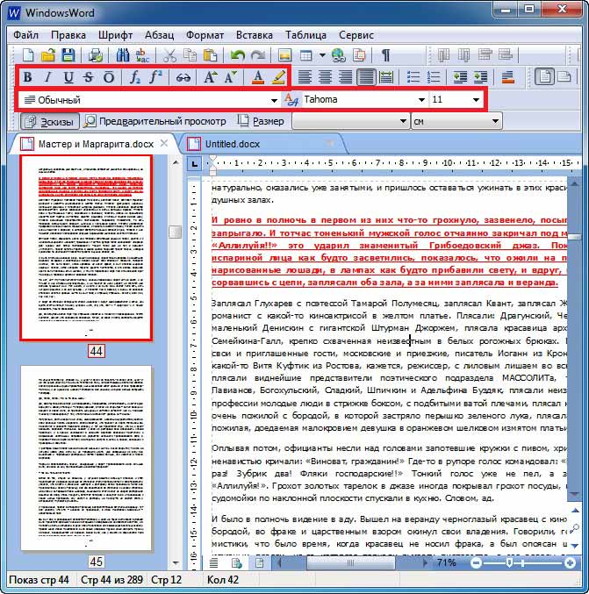Close the Мастер и Маргарита.docx tab

(x=164, y=143)
